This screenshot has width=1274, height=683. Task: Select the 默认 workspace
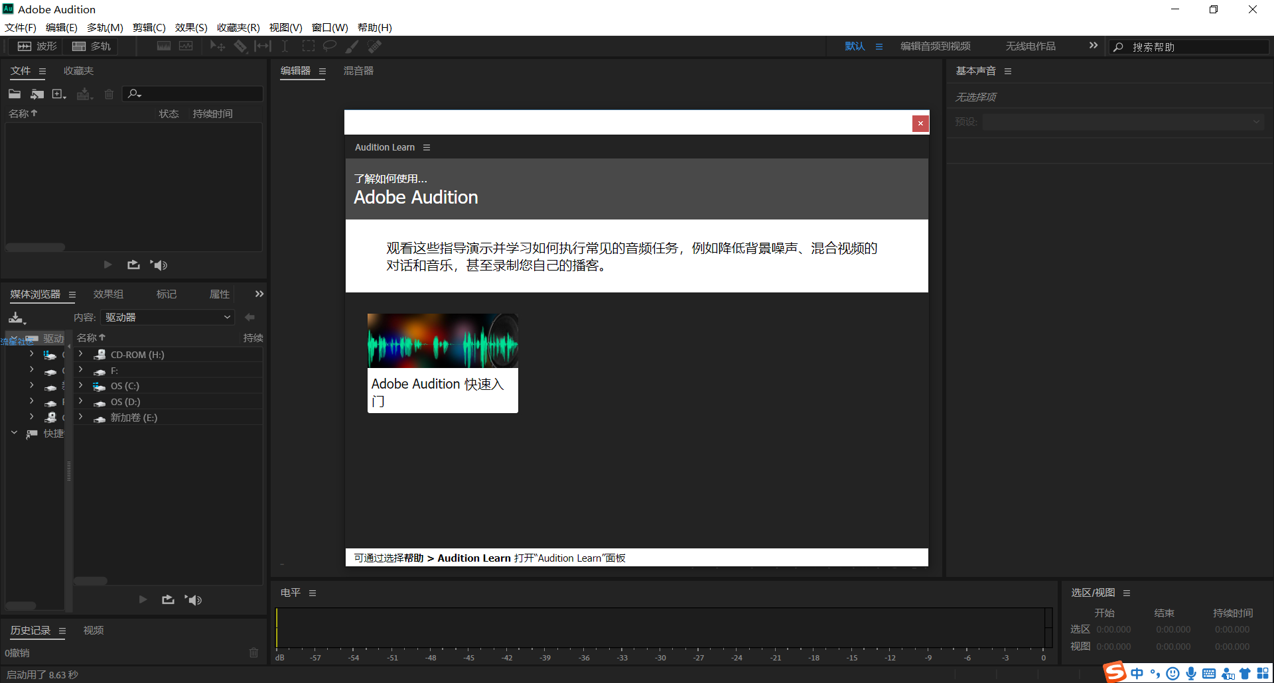[855, 46]
